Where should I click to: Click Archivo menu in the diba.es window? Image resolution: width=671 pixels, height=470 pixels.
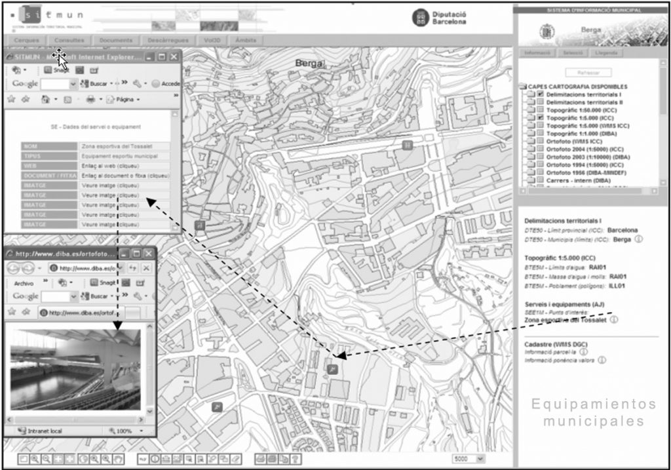[24, 283]
